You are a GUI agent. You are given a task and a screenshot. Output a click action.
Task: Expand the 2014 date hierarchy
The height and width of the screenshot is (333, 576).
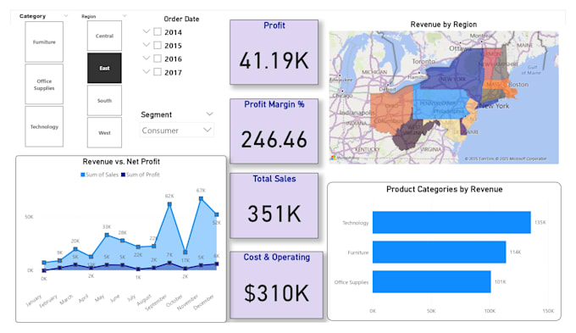147,31
